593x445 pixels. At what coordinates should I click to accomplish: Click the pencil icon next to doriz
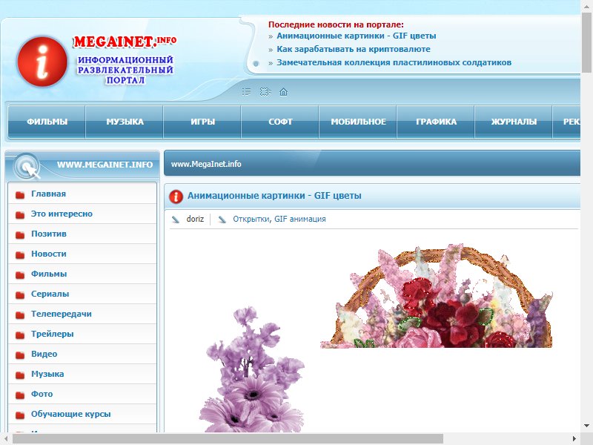click(176, 220)
